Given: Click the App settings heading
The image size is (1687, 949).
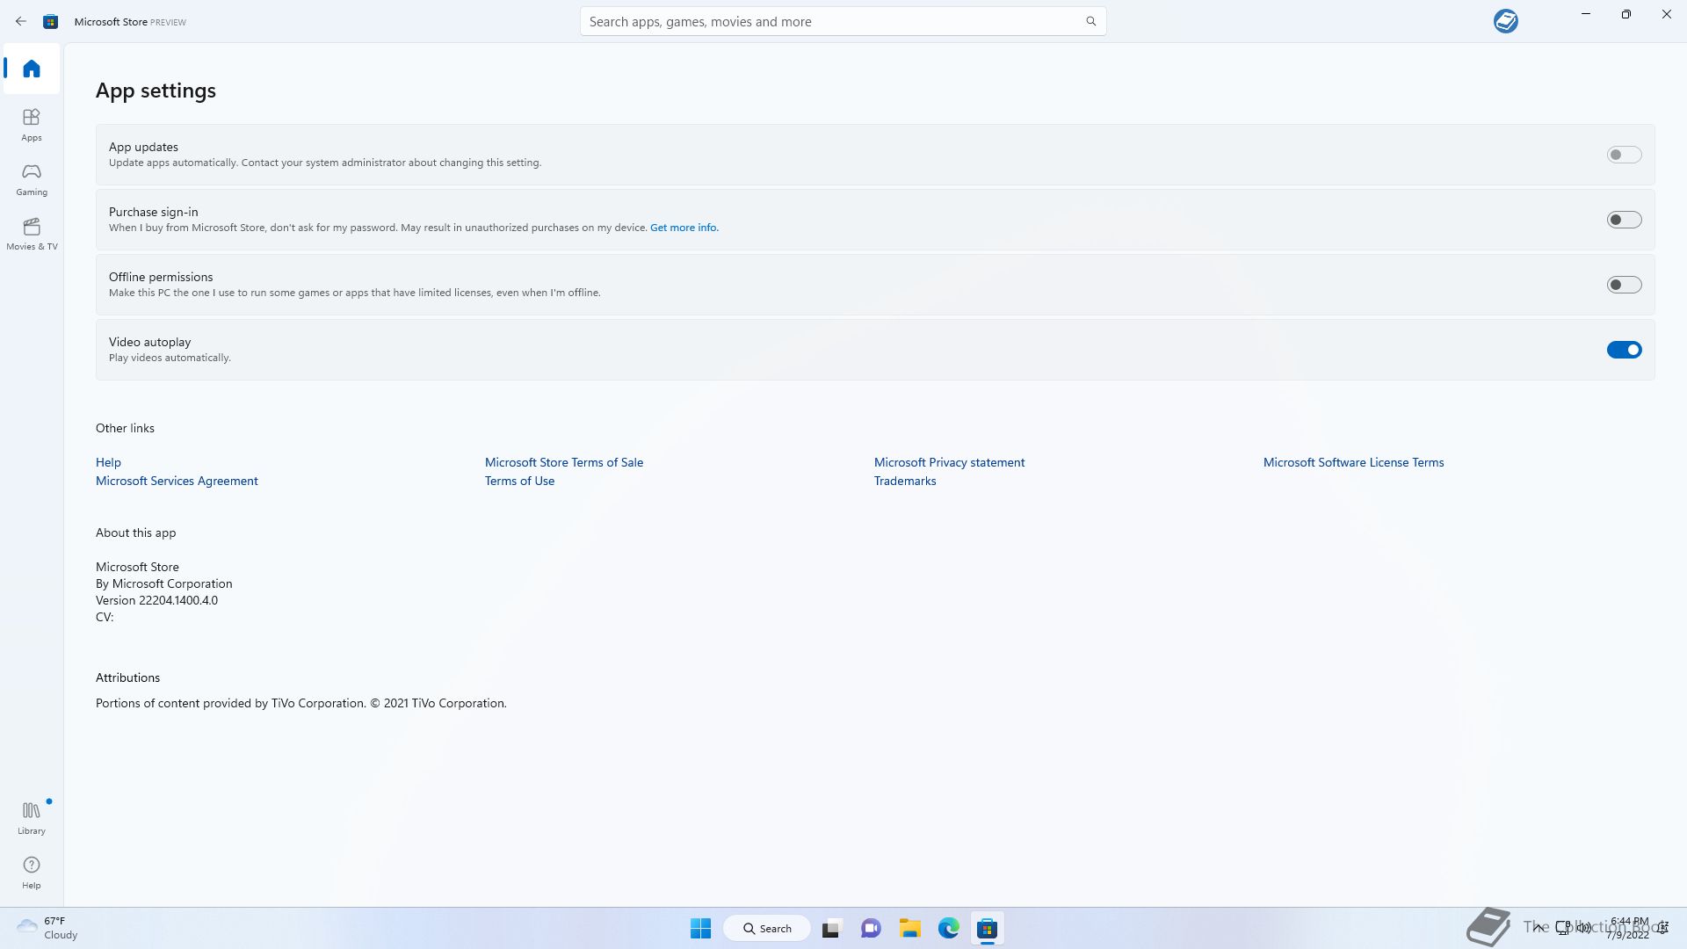Looking at the screenshot, I should (156, 91).
